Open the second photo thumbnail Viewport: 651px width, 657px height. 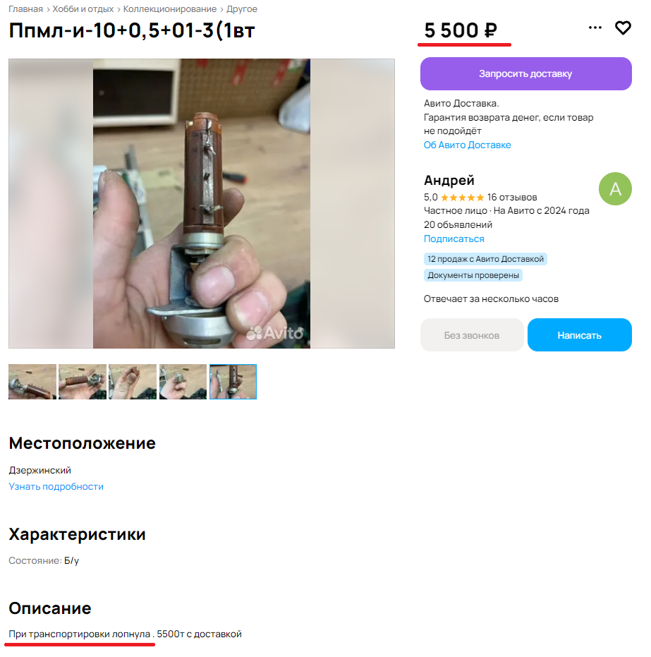[83, 382]
